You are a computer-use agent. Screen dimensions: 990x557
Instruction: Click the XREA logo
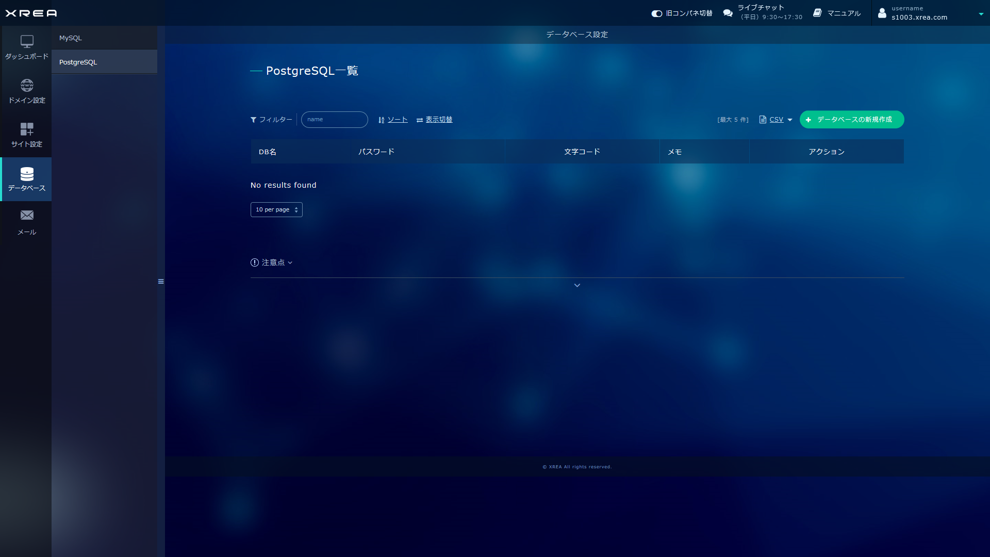pyautogui.click(x=31, y=13)
